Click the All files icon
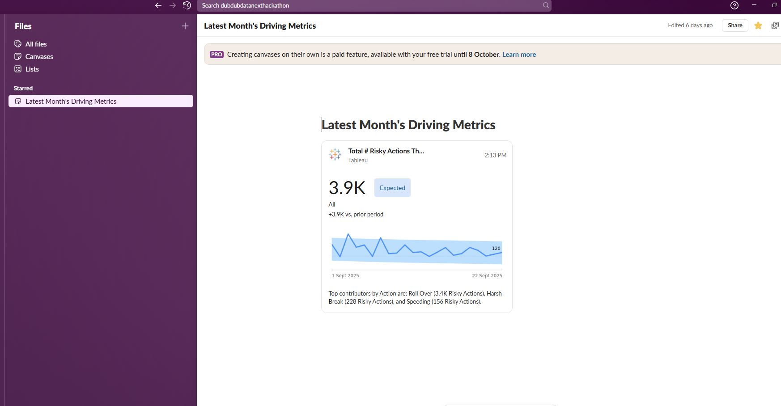Screen dimensions: 781x406 pos(18,44)
